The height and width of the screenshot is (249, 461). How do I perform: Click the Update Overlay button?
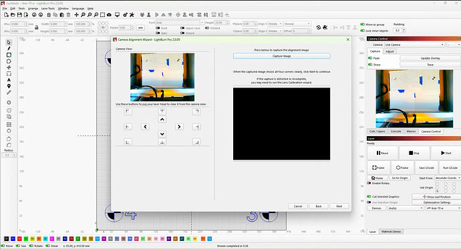coord(430,58)
